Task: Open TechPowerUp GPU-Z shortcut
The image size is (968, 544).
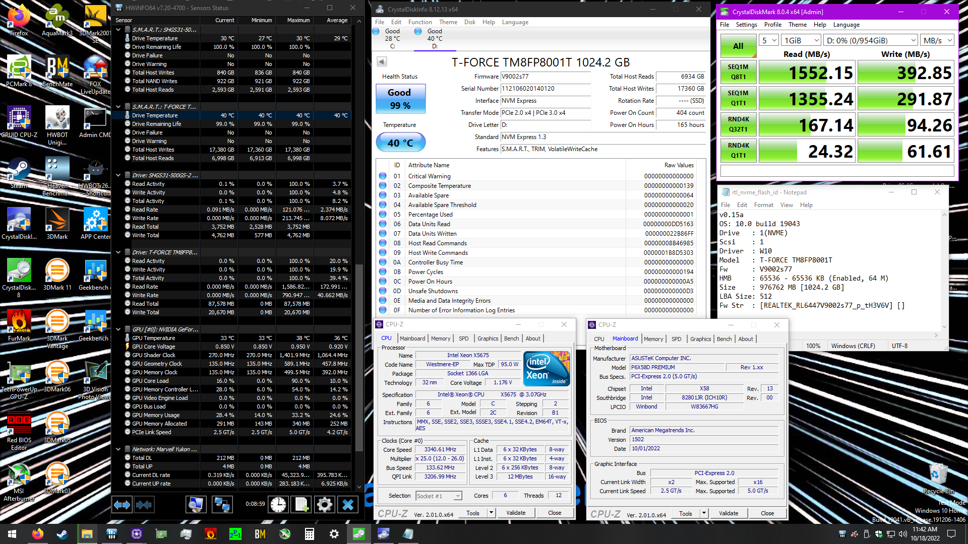Action: [x=19, y=380]
